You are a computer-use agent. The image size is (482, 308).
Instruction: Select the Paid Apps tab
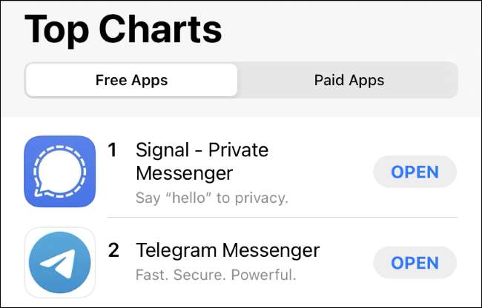349,80
